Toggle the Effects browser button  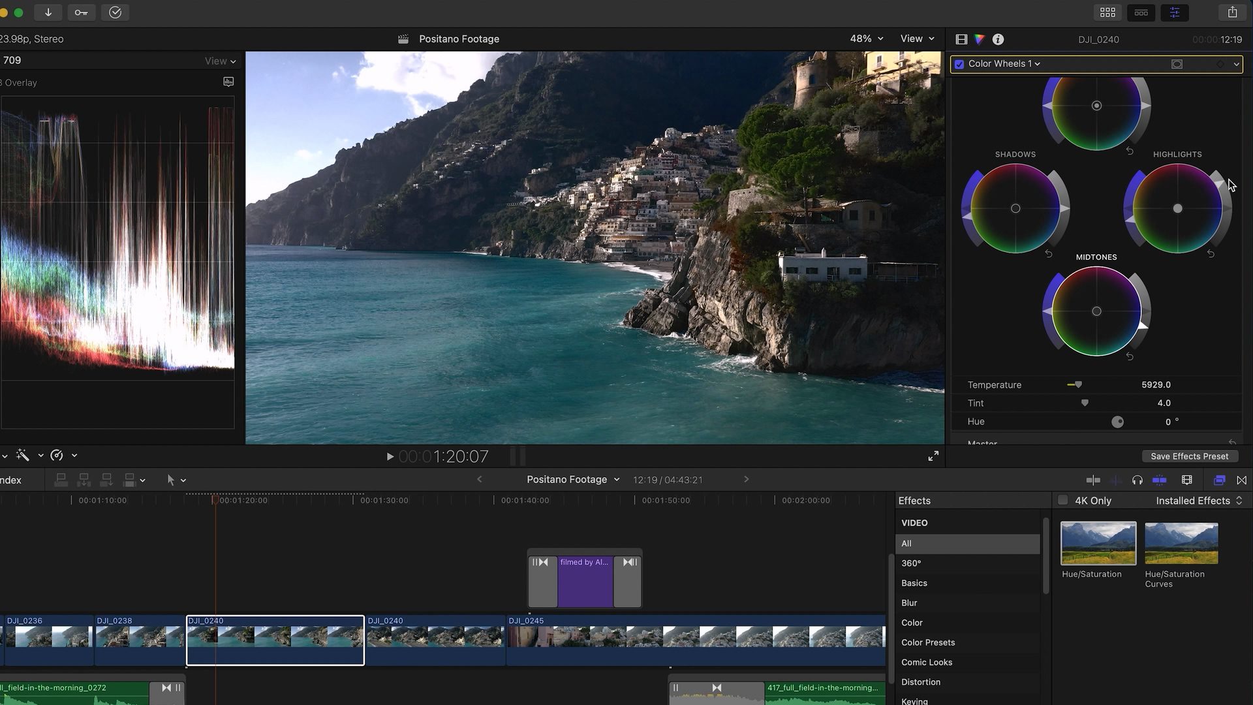[1219, 480]
